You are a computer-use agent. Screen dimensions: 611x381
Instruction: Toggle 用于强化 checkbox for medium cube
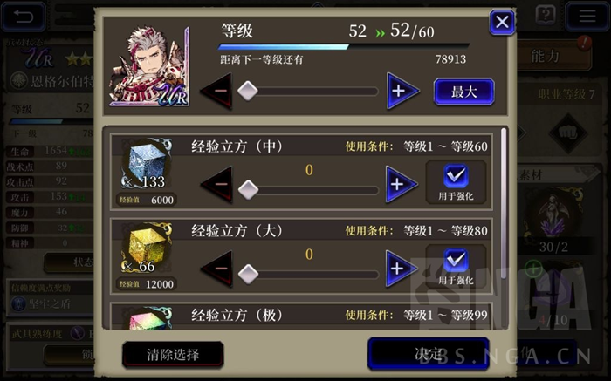point(456,182)
